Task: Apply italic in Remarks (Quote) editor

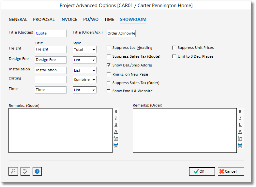Action: (116, 118)
